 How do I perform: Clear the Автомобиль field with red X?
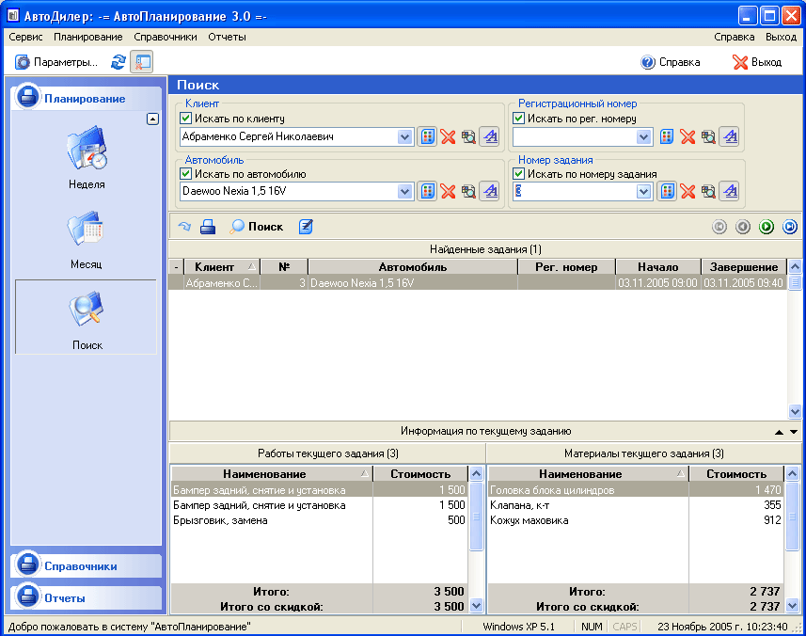tap(448, 192)
